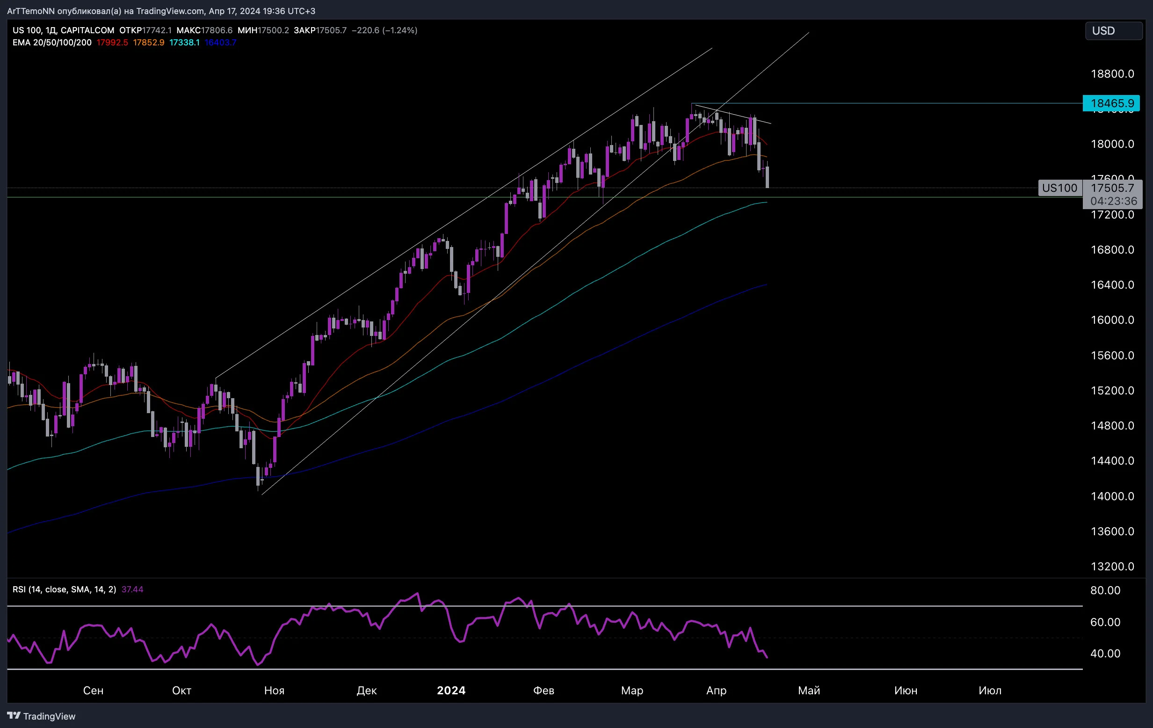Click the RSI axis label 40.00
The width and height of the screenshot is (1153, 728).
(x=1105, y=654)
